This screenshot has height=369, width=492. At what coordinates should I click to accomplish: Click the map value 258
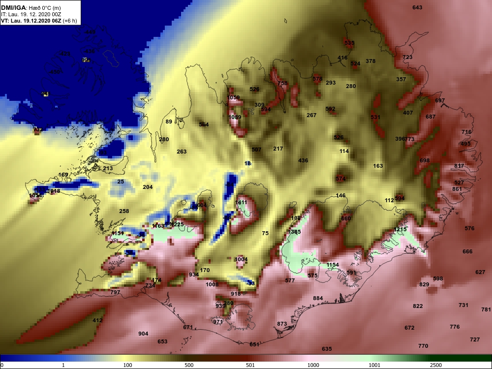124,211
